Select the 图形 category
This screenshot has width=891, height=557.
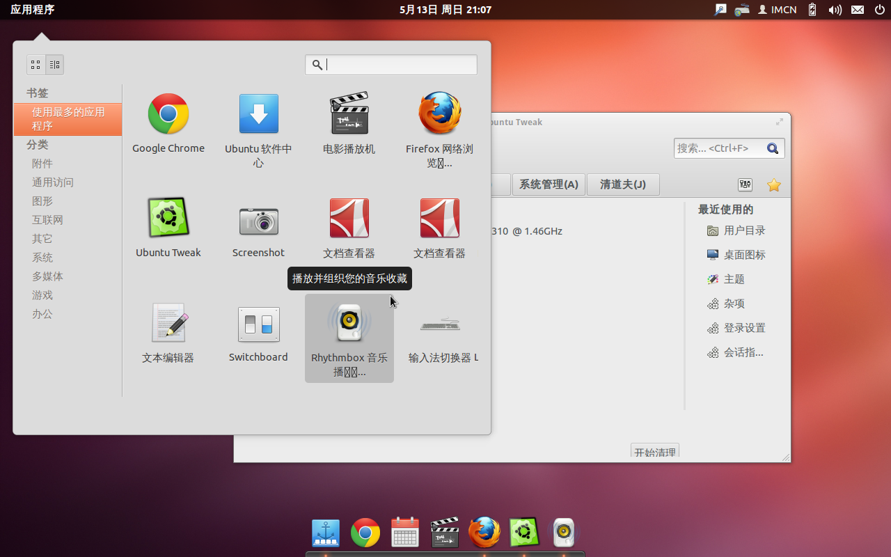(x=42, y=201)
